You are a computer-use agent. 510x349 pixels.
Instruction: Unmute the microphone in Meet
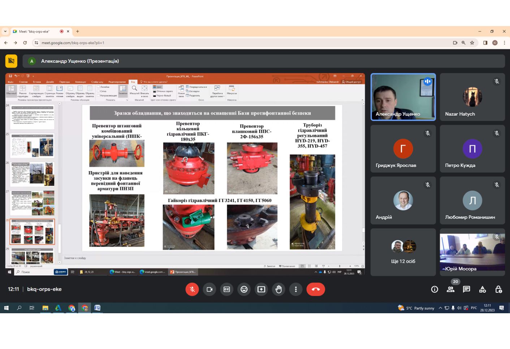(x=192, y=289)
